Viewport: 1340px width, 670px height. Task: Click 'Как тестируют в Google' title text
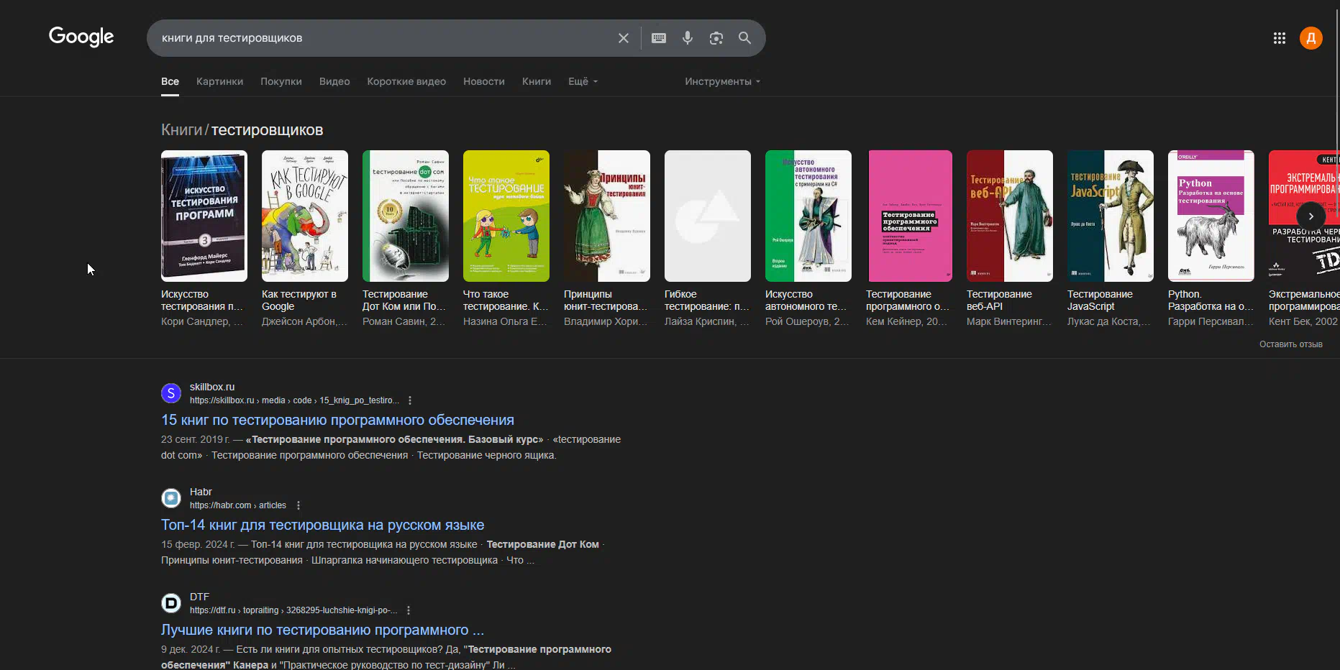[299, 300]
